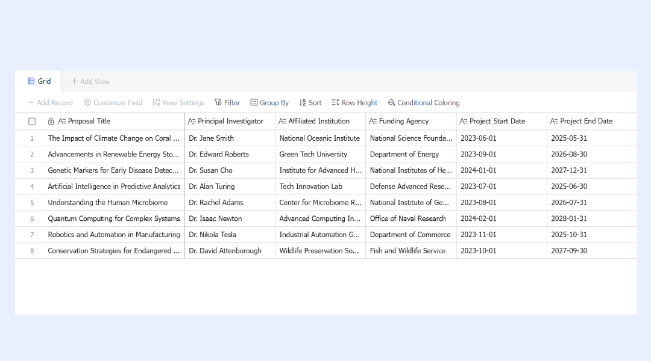Viewport: 651px width, 361px height.
Task: Click the Add View tab
Action: [90, 82]
